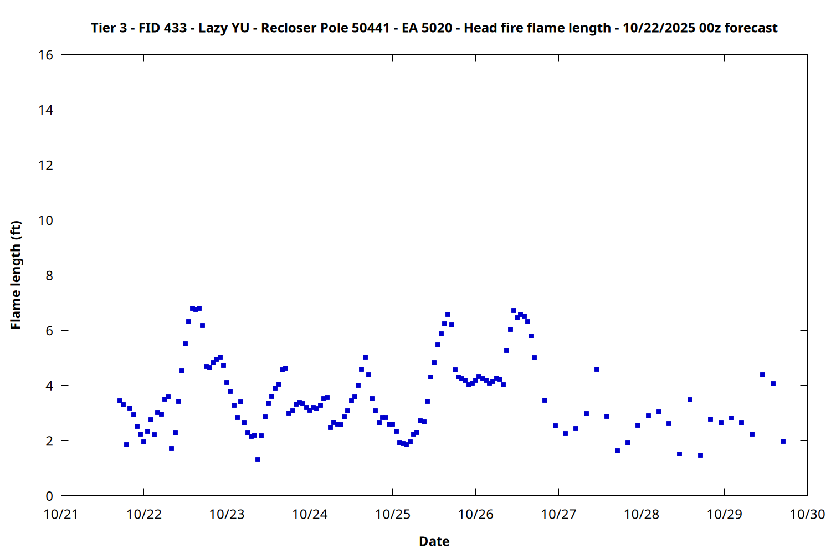Click the chart title text
The image size is (831, 554).
pyautogui.click(x=434, y=28)
